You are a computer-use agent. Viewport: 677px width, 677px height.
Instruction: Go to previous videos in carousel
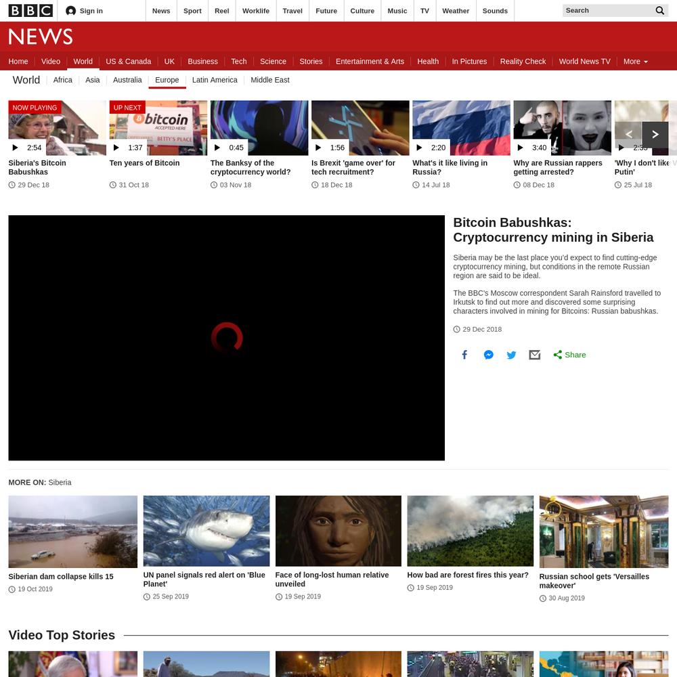tap(629, 134)
